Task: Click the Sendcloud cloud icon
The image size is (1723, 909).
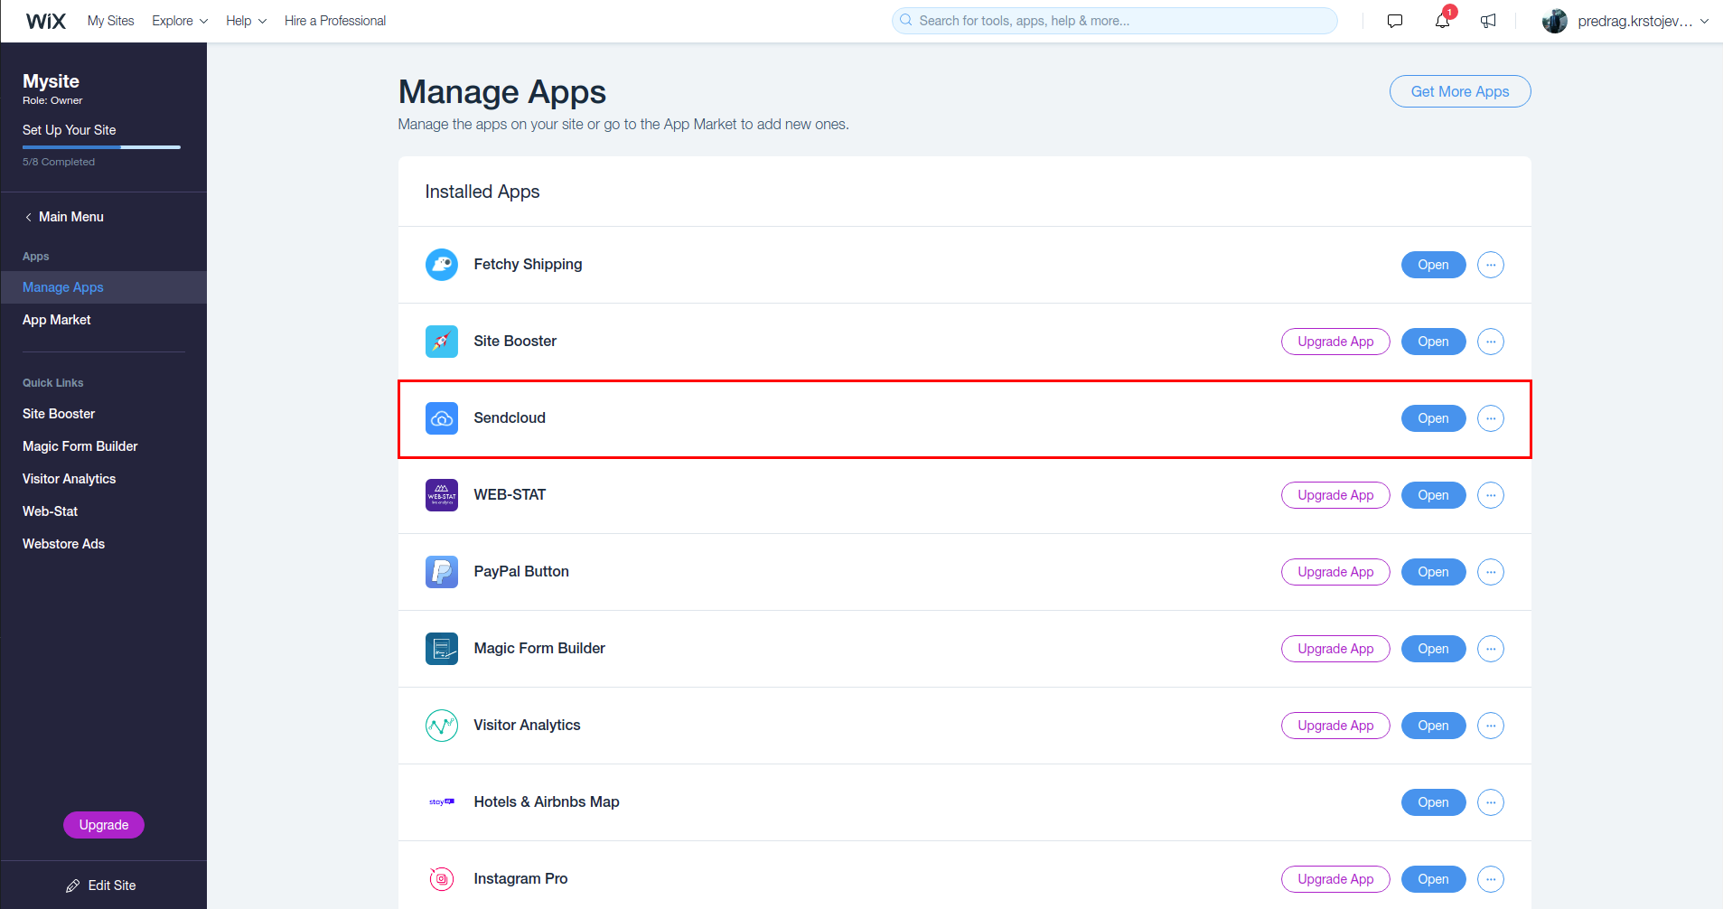Action: (x=442, y=418)
